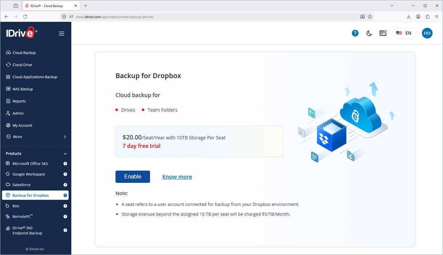The height and width of the screenshot is (255, 443).
Task: Open the browser downloads icon
Action: [x=409, y=17]
